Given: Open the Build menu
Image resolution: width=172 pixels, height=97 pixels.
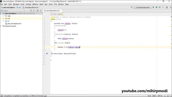Looking at the screenshot, I should [41, 4].
